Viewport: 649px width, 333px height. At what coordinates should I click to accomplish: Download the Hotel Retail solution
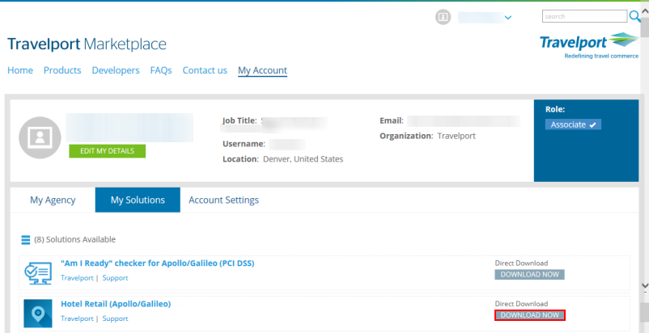pos(529,315)
